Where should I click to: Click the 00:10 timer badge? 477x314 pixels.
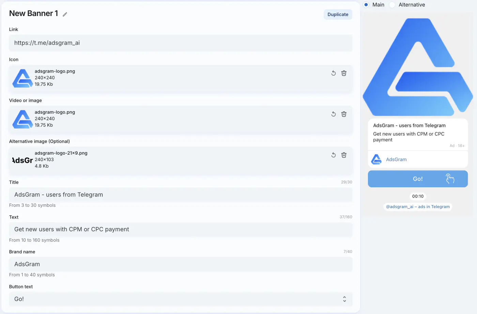click(418, 196)
